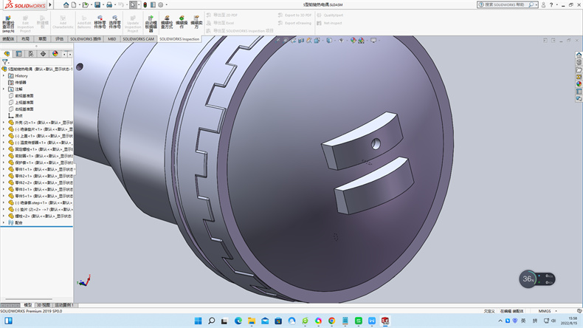
Task: Expand the 注解 annotations tree node
Action: (x=4, y=89)
